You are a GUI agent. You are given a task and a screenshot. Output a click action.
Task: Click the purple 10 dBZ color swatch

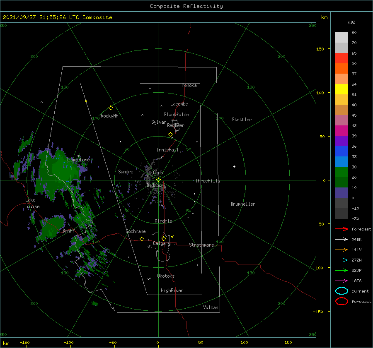(x=342, y=193)
